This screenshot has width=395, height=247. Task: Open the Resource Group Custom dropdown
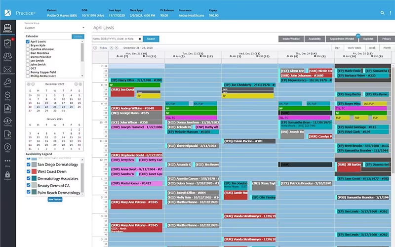54,28
